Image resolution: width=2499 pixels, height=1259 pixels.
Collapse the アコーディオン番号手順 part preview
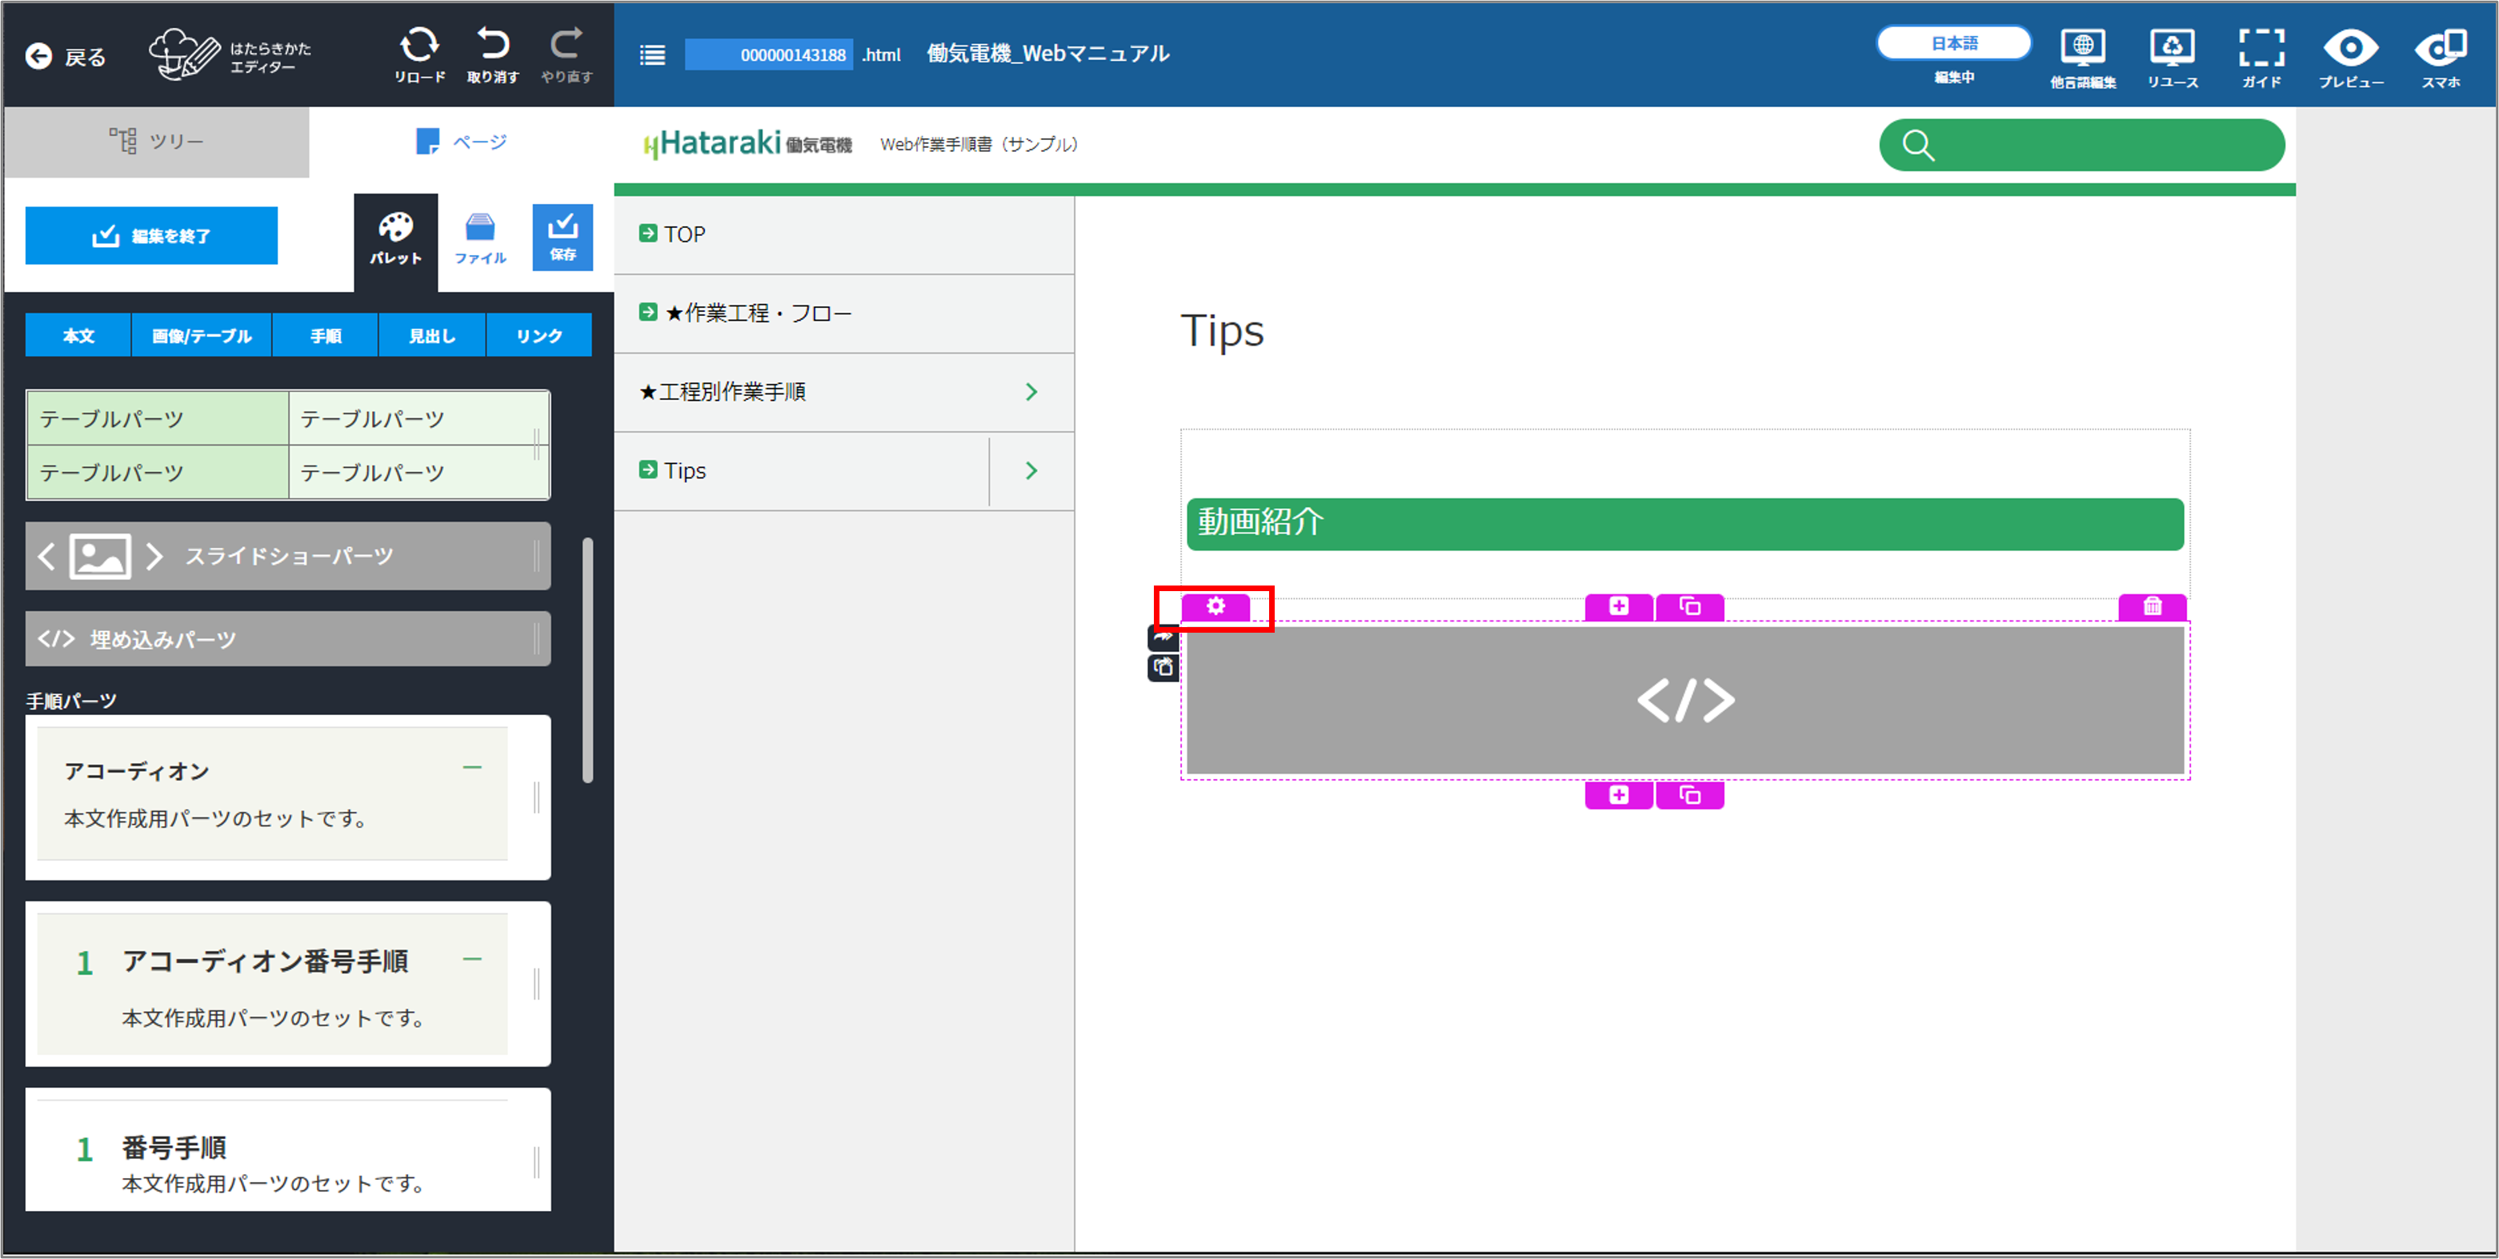coord(472,958)
